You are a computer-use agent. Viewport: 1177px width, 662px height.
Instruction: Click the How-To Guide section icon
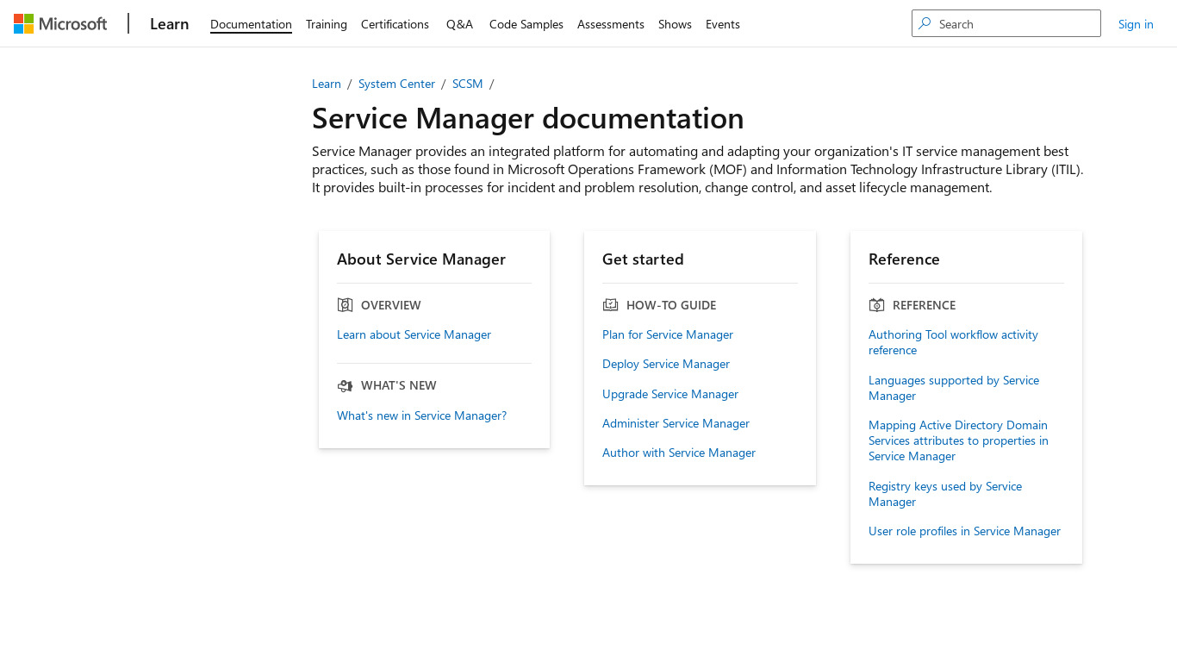click(611, 305)
